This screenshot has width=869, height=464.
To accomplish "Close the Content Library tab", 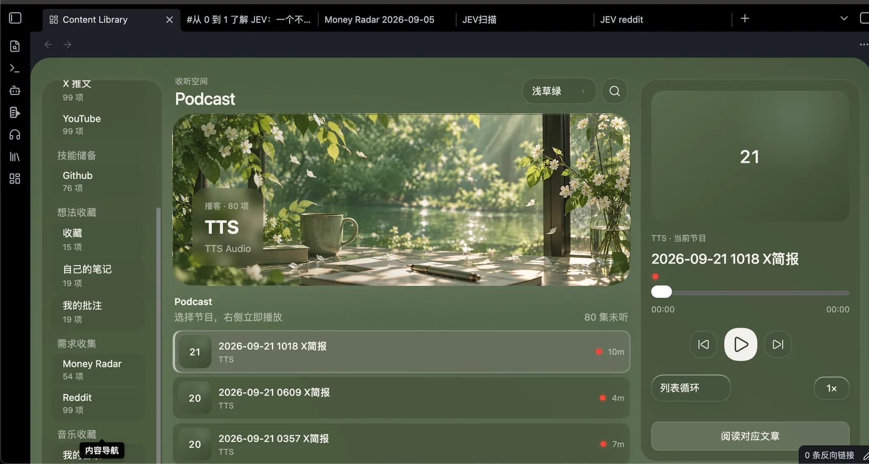I will [x=169, y=20].
